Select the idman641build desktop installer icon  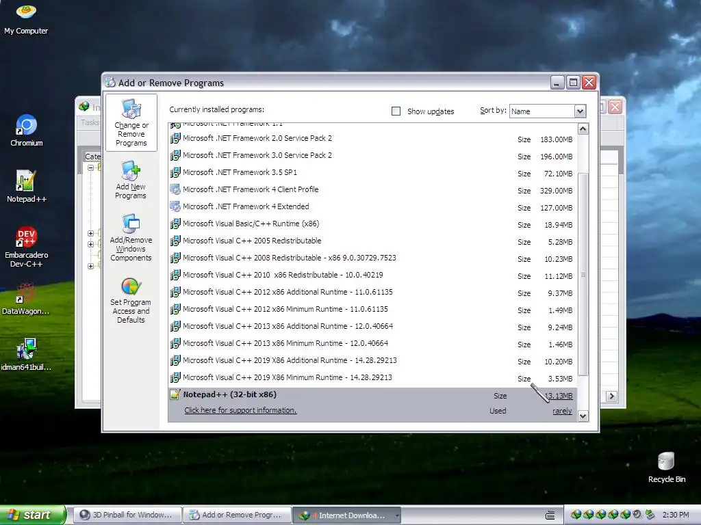[26, 355]
